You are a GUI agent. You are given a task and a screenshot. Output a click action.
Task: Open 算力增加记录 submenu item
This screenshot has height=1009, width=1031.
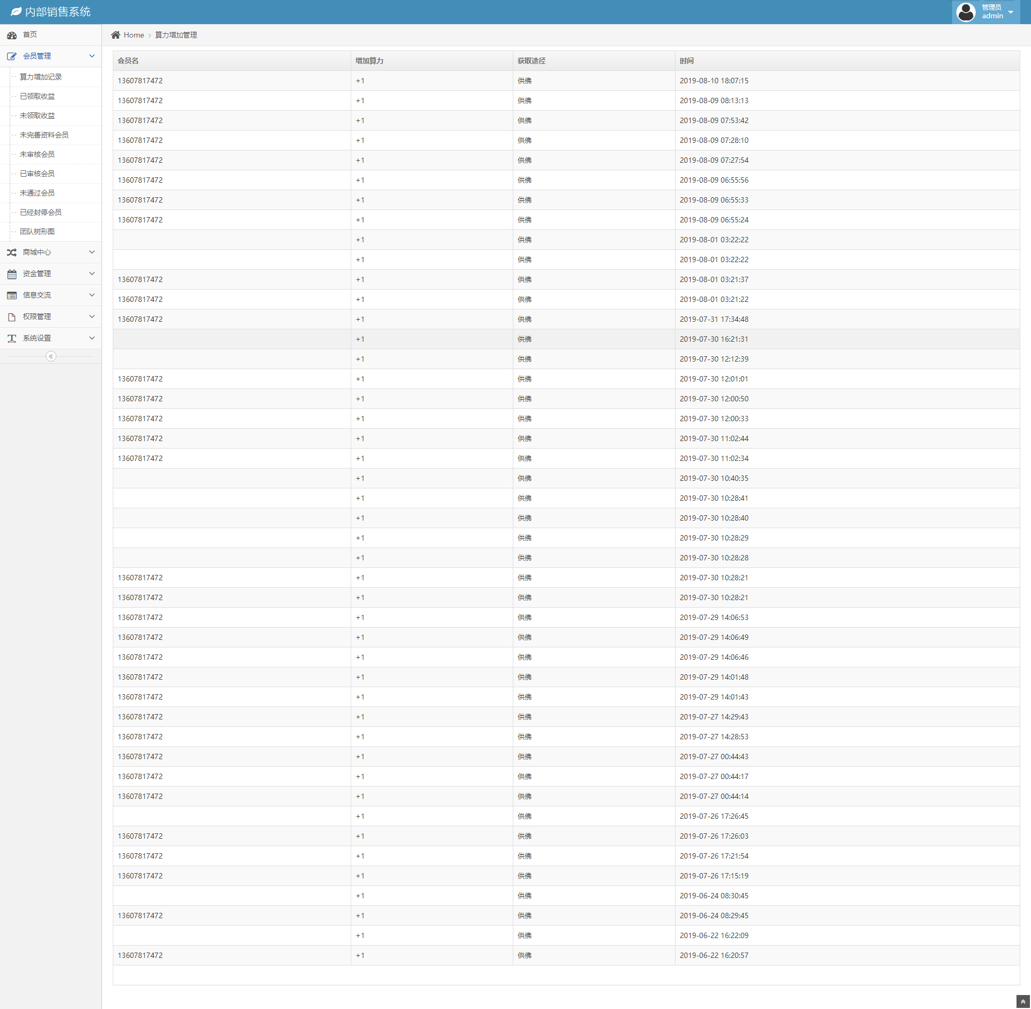41,77
